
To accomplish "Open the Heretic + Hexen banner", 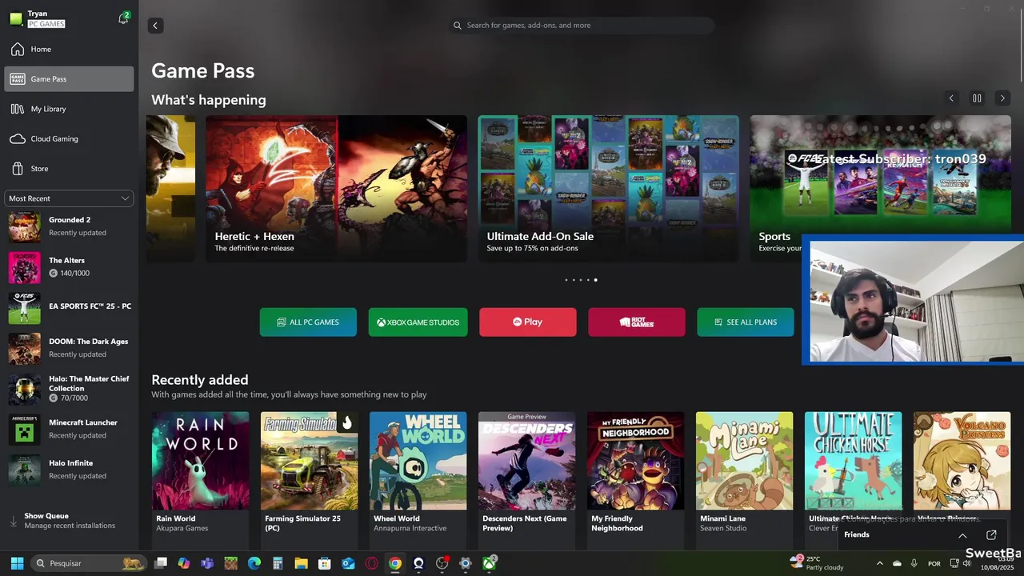I will tap(336, 189).
